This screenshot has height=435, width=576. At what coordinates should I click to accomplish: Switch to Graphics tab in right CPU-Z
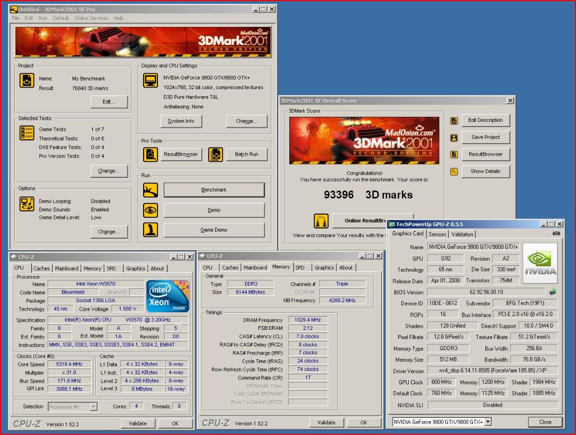click(324, 267)
